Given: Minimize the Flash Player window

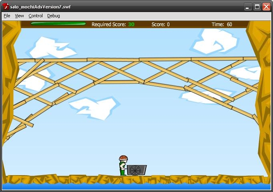Looking at the screenshot, I should [x=247, y=7].
